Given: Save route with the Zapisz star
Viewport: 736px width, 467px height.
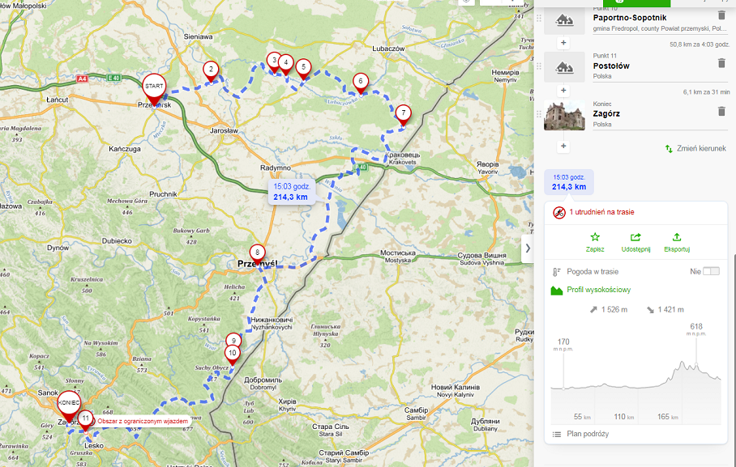Looking at the screenshot, I should (x=595, y=242).
